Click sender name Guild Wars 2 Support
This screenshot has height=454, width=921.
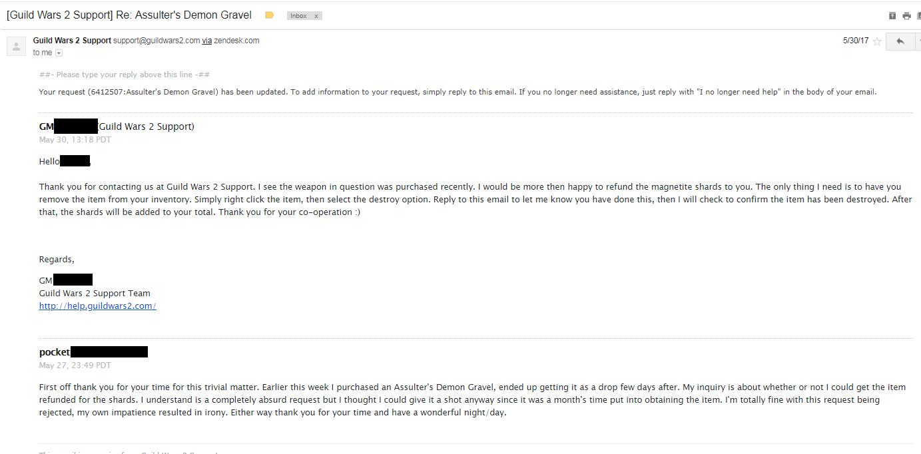[x=72, y=41]
